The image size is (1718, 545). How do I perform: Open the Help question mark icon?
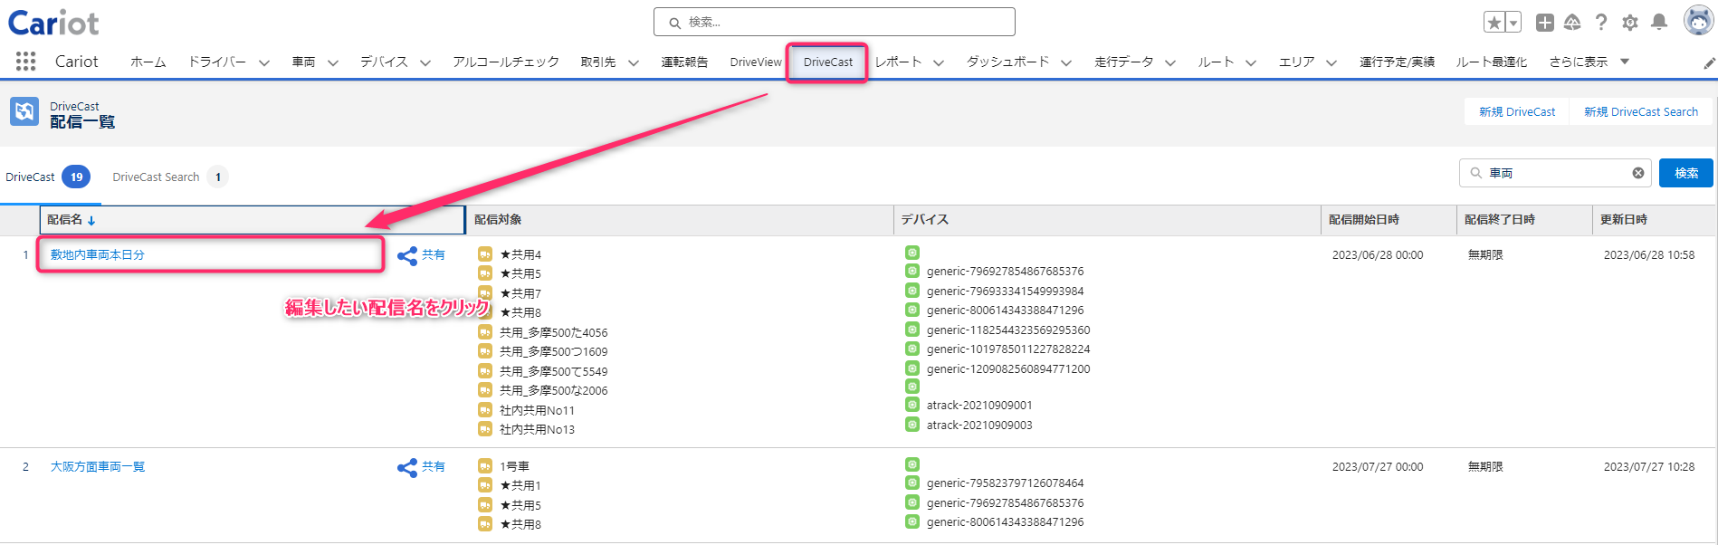click(1601, 23)
